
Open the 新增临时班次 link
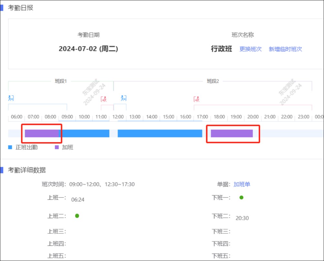coord(285,49)
